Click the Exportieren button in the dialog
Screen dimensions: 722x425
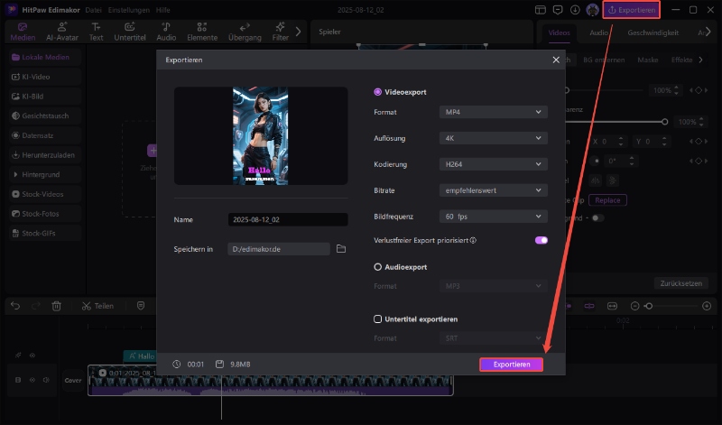[511, 365]
